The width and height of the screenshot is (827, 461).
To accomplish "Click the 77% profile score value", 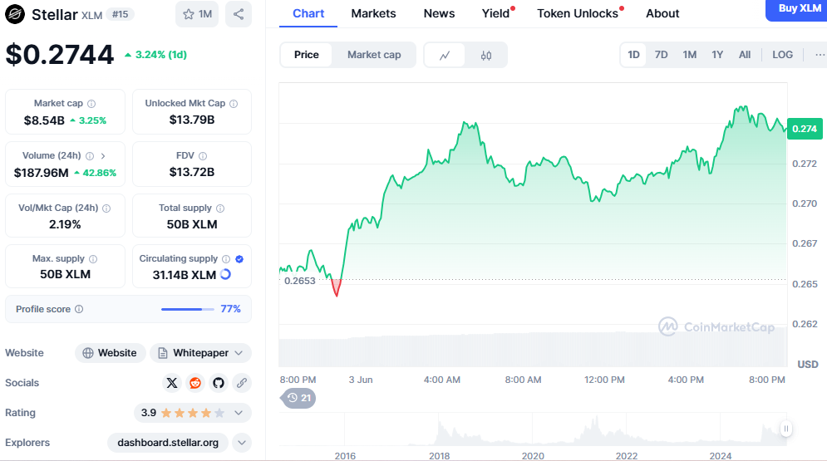I will (230, 309).
